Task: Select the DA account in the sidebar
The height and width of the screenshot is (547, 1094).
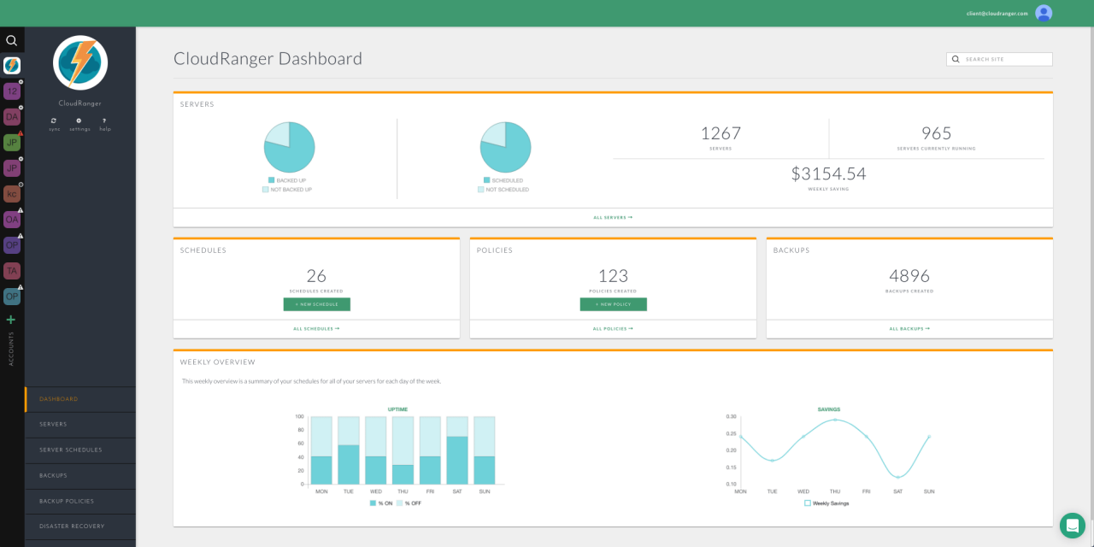Action: point(11,116)
